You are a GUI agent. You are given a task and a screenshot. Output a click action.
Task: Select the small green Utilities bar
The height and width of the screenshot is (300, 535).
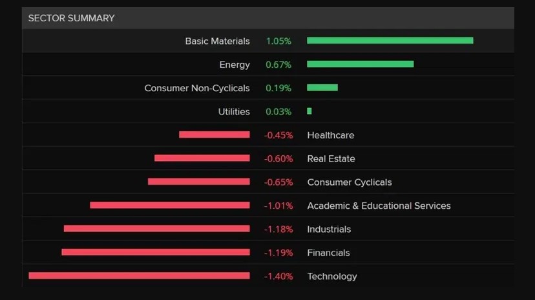309,111
